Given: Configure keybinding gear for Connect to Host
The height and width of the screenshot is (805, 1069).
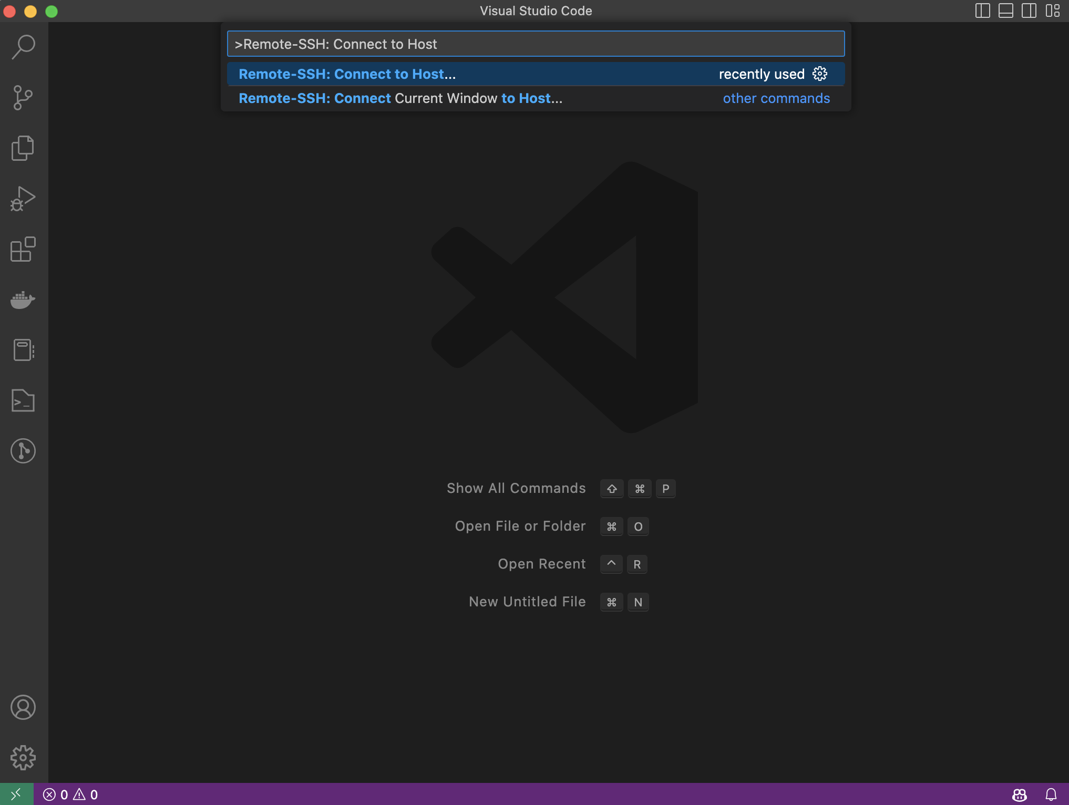Looking at the screenshot, I should click(x=820, y=74).
